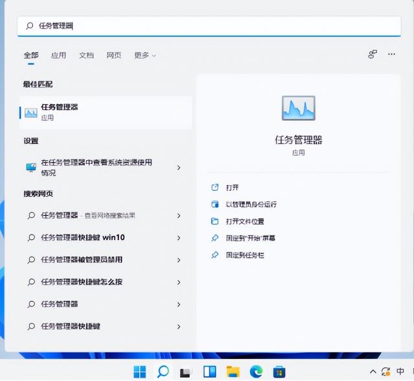
Task: Click search icon beside 任务管理器快捷键 win10
Action: coord(31,237)
